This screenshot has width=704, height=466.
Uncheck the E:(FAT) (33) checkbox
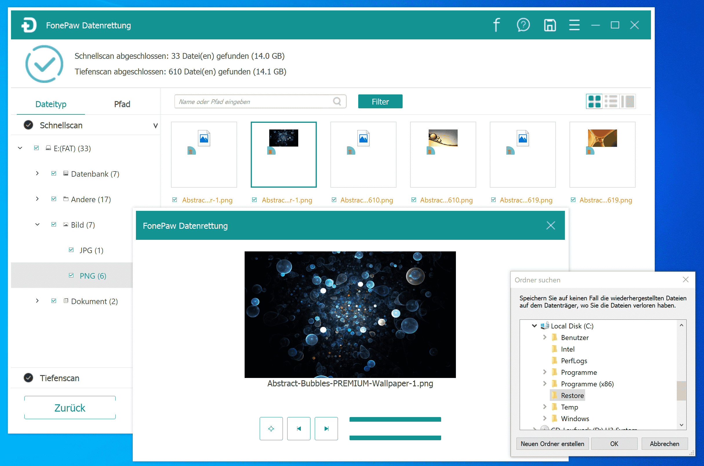(x=37, y=148)
